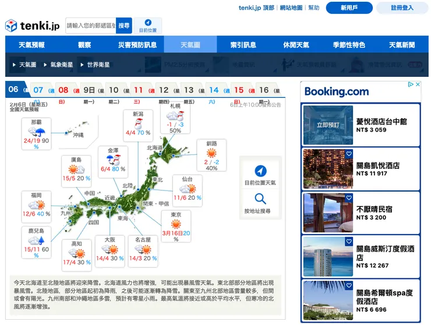Open the 天氣新聞 menu
The height and width of the screenshot is (325, 431).
(402, 44)
